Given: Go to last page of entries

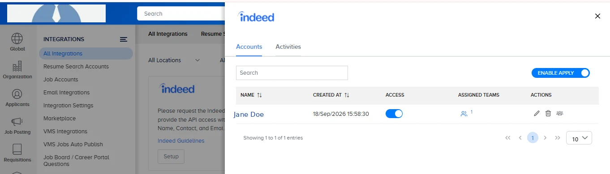Looking at the screenshot, I should (x=558, y=138).
